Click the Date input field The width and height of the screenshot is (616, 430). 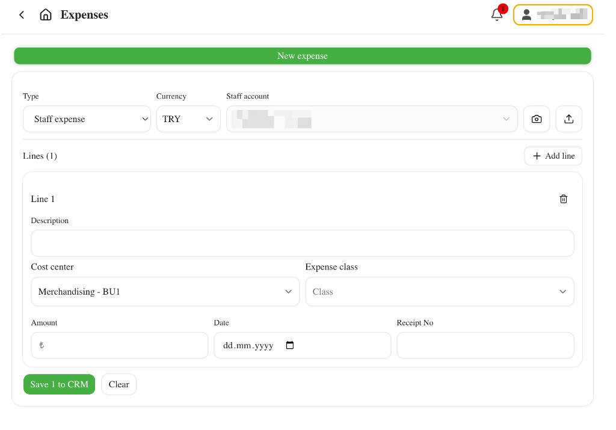tap(303, 346)
